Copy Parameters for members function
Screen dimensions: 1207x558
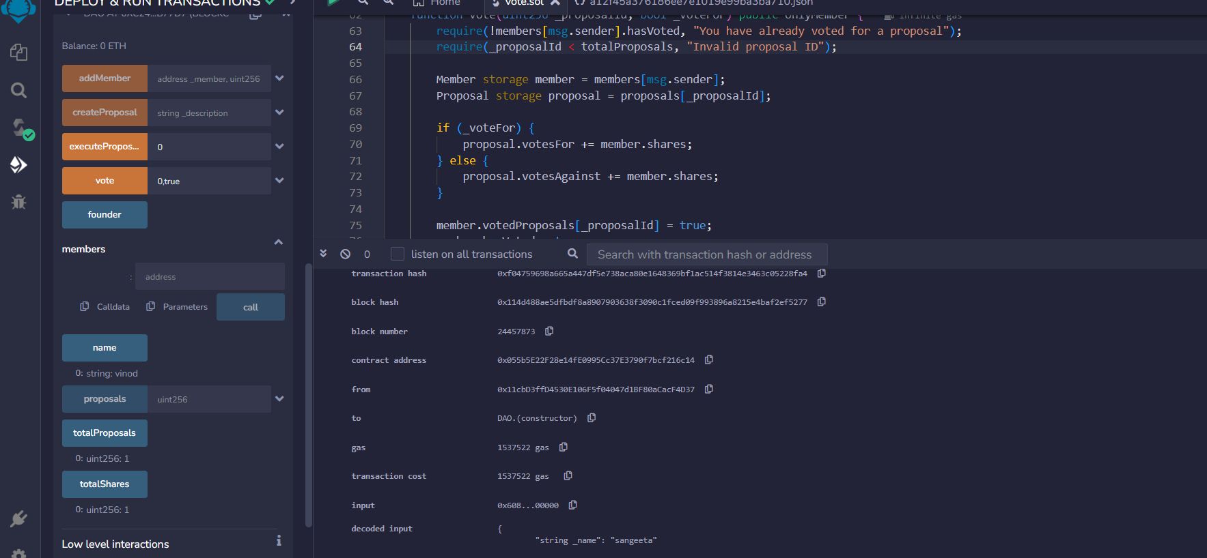pos(151,306)
